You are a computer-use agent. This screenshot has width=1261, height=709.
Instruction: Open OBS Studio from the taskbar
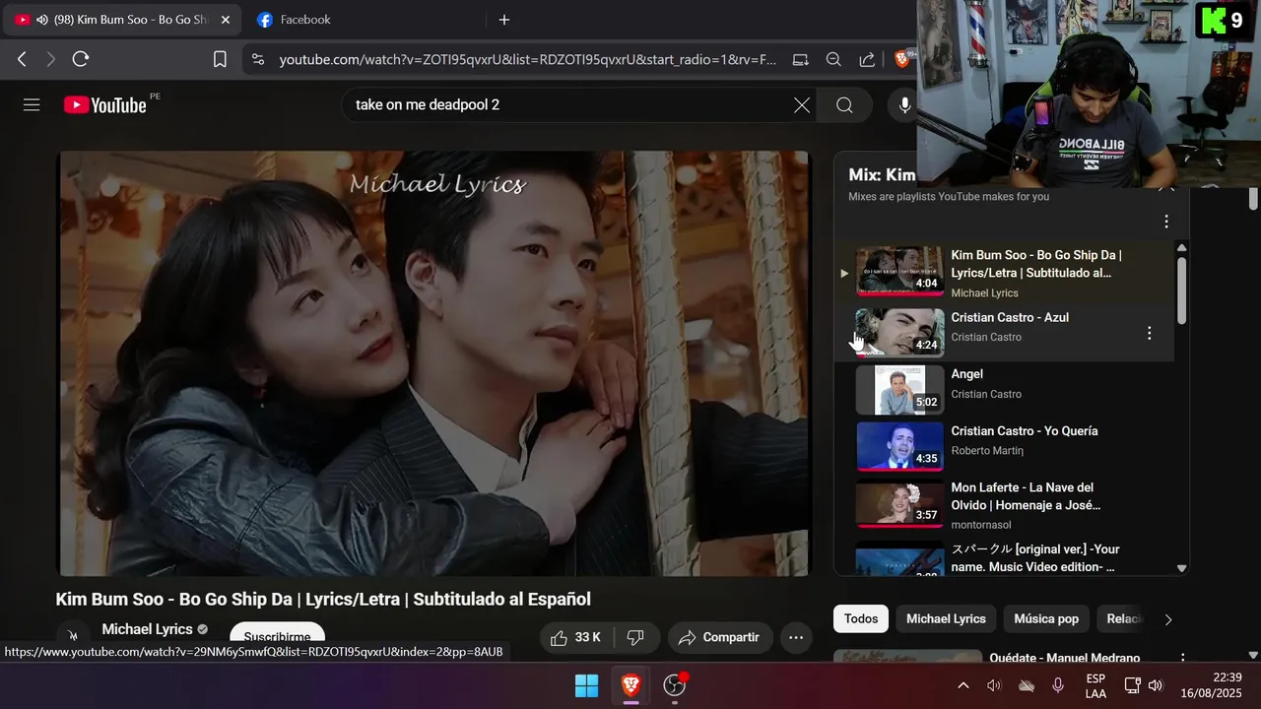[x=675, y=685]
